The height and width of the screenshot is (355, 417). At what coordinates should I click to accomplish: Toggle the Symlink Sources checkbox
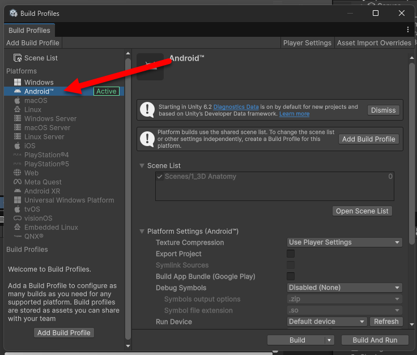coord(291,265)
